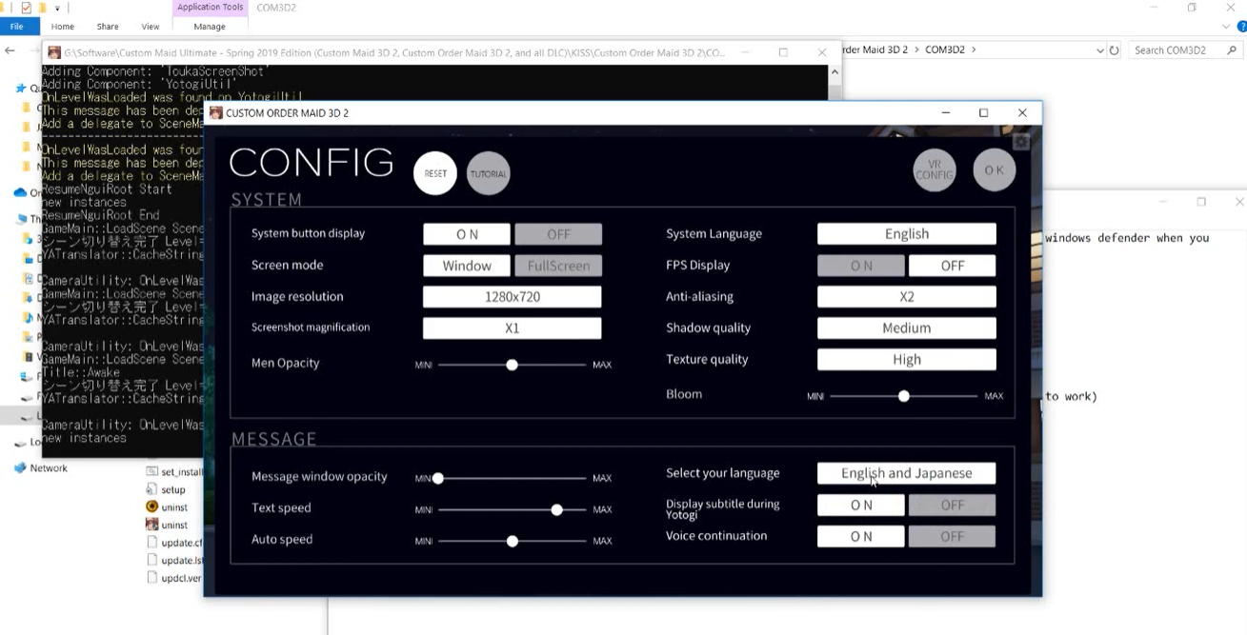Turn Display subtitle during Yotogi OFF
The image size is (1247, 635).
pyautogui.click(x=953, y=506)
